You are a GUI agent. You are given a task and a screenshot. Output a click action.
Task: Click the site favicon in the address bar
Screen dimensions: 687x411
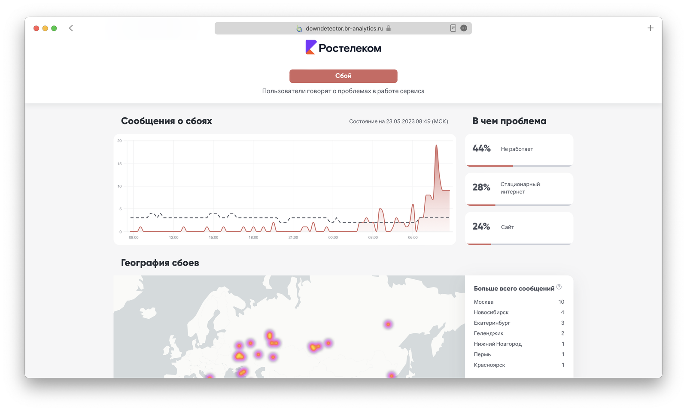299,29
